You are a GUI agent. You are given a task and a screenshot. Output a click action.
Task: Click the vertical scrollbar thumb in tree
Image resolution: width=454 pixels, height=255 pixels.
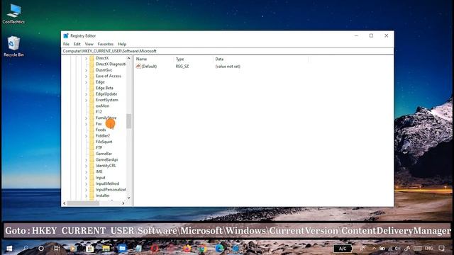[128, 121]
